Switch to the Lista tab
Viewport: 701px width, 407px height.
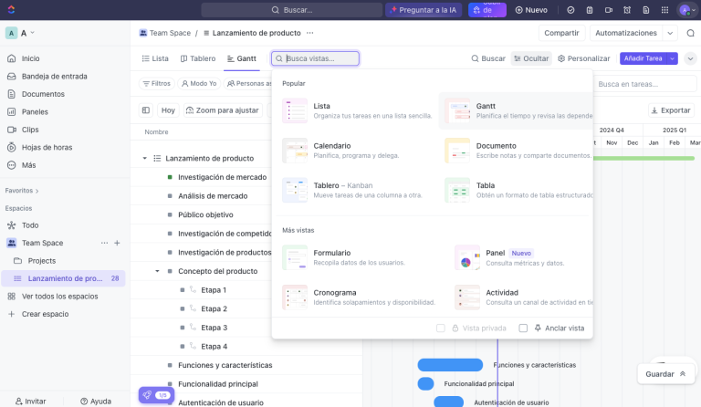[x=154, y=58]
